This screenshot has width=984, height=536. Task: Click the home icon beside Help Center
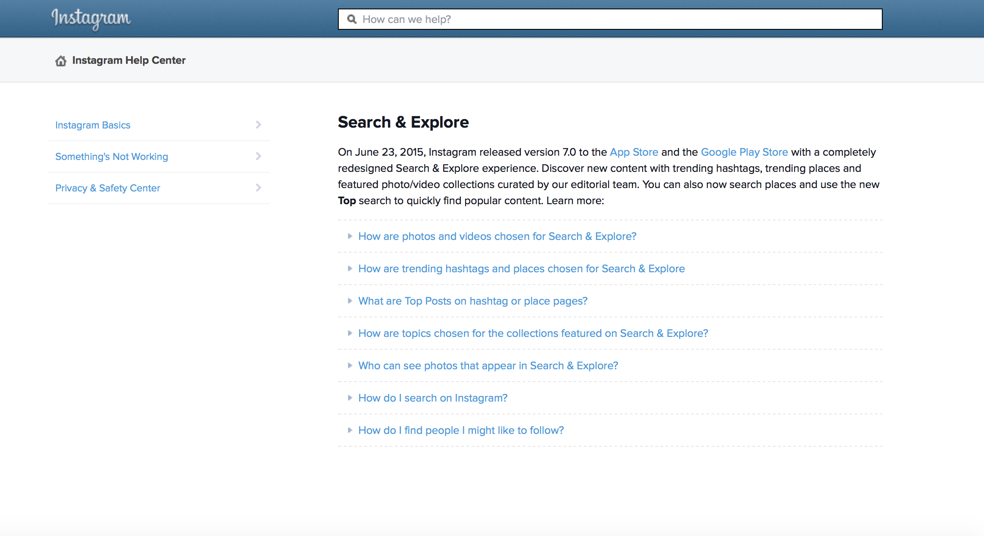[x=61, y=61]
